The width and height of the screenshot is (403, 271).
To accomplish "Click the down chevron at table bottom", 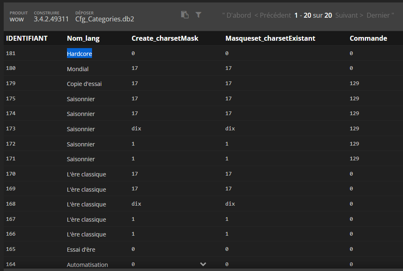I will pyautogui.click(x=203, y=264).
